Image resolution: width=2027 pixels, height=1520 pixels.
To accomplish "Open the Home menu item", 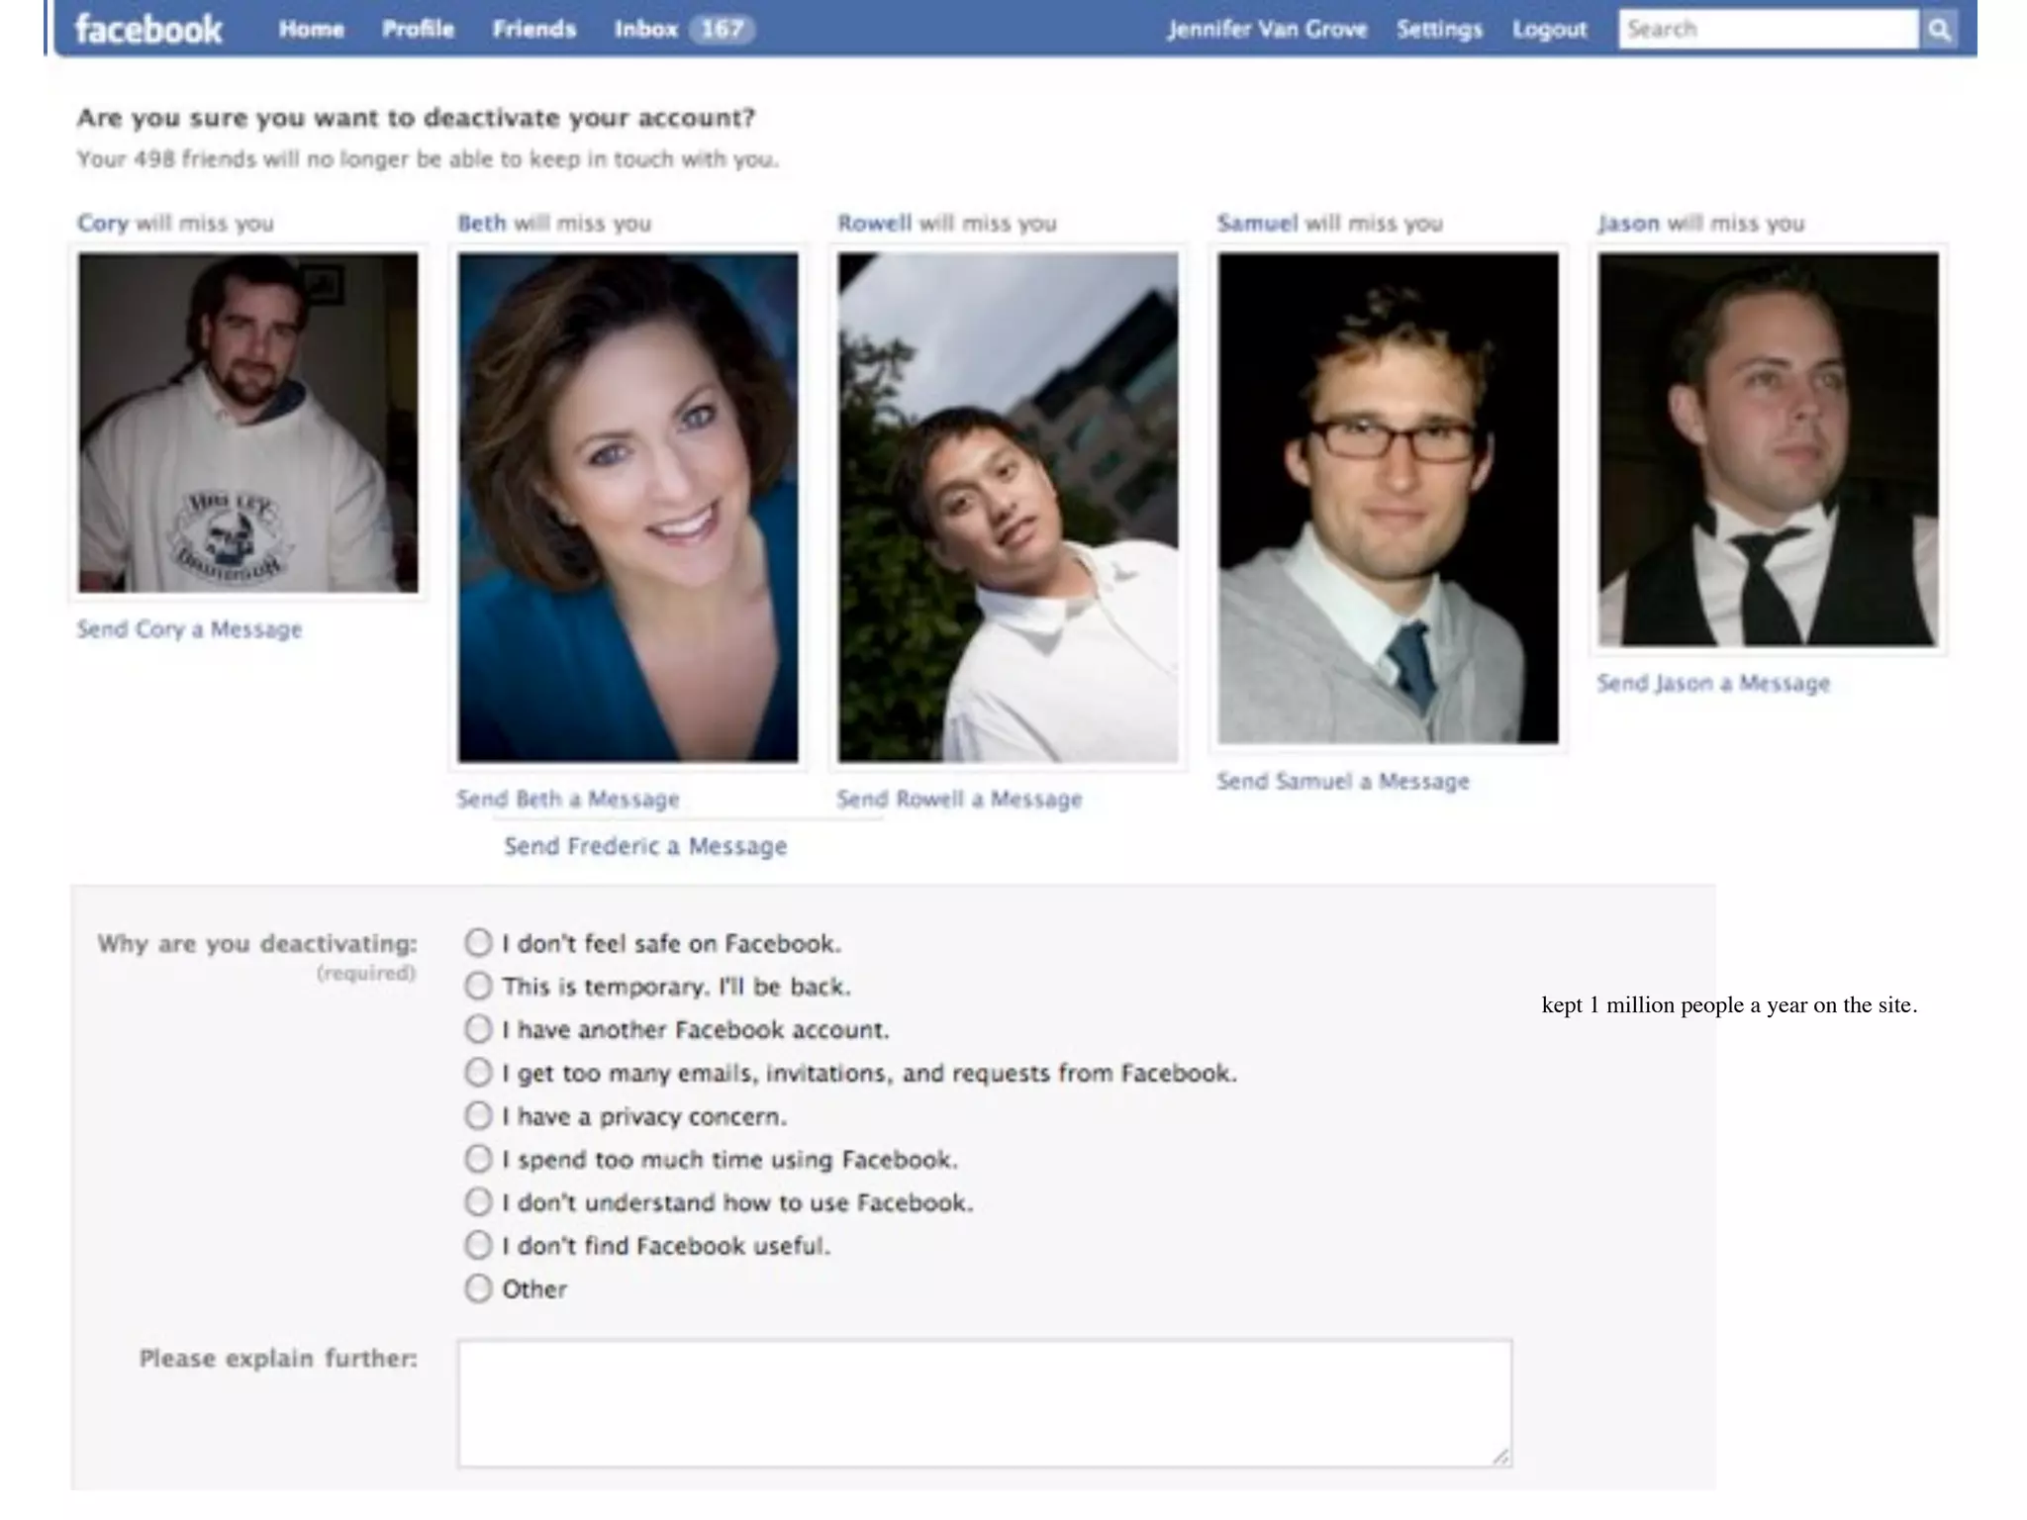I will pyautogui.click(x=311, y=30).
